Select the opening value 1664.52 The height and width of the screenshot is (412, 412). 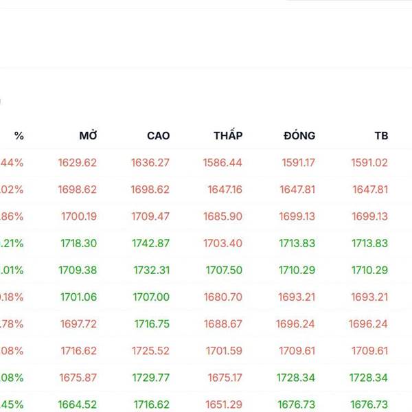[x=78, y=404]
